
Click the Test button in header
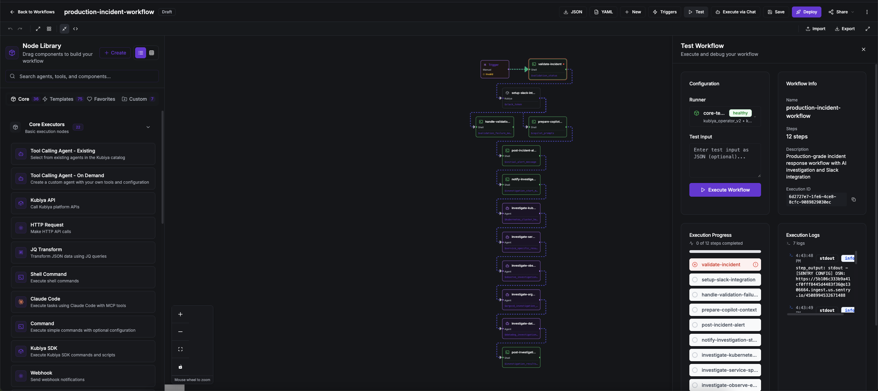[696, 12]
